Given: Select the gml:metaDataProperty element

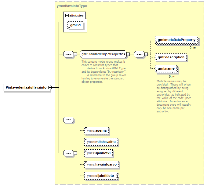Looking at the screenshot, I should [x=176, y=40].
